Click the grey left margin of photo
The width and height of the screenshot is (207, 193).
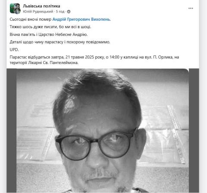(x=12, y=131)
